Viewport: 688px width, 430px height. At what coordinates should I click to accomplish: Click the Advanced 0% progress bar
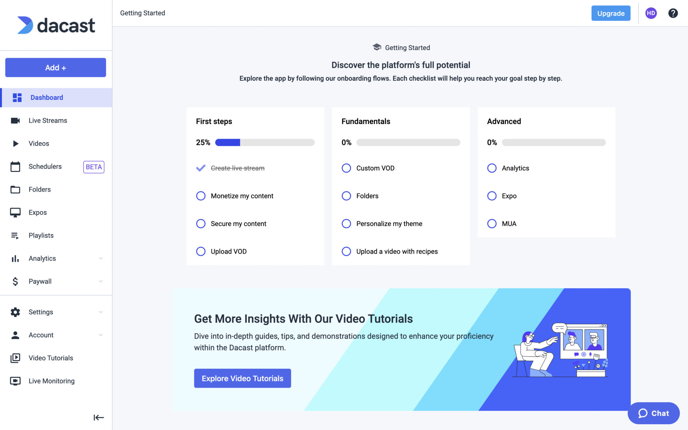pos(554,142)
